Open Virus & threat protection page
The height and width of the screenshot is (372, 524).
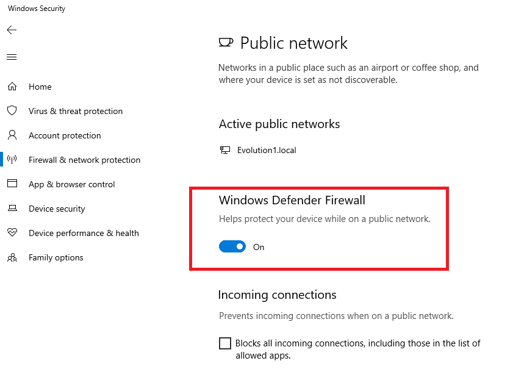76,111
